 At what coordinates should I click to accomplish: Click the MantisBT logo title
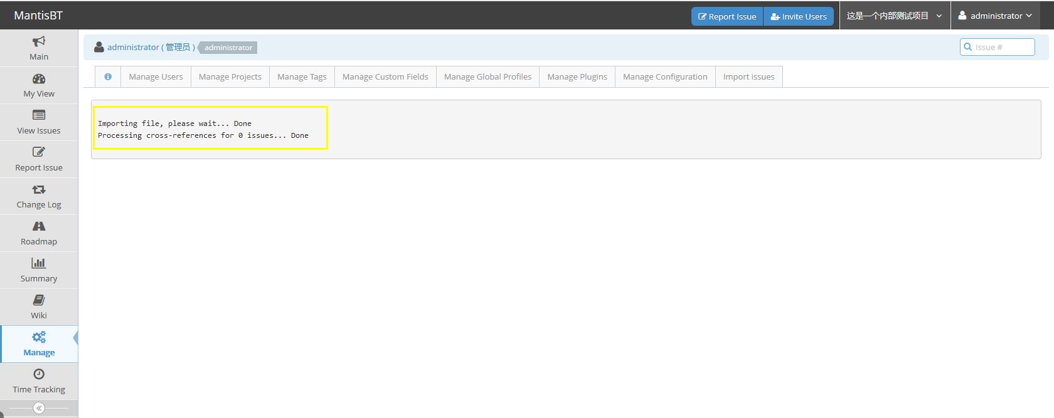pyautogui.click(x=38, y=15)
